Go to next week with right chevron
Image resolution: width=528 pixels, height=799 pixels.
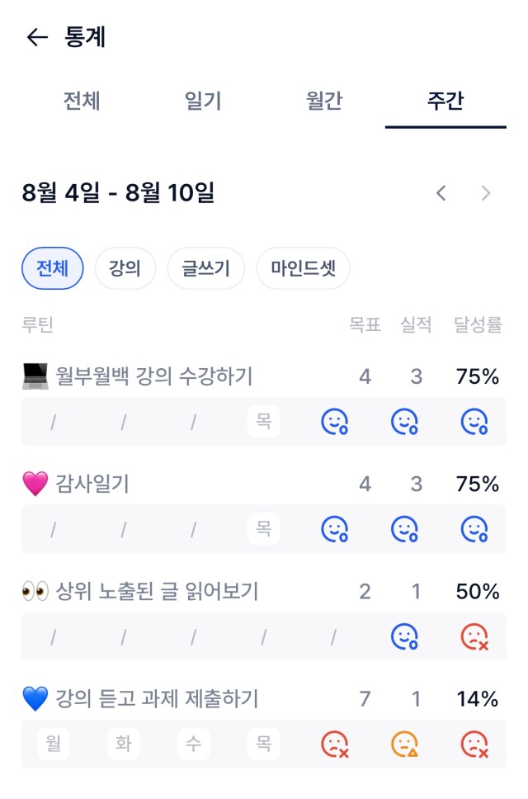pos(486,193)
